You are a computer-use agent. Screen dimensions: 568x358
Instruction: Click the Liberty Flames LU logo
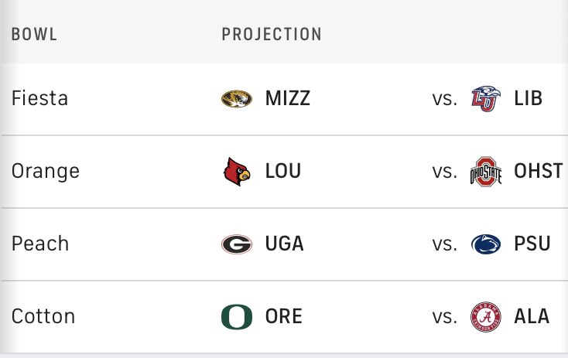(x=486, y=98)
